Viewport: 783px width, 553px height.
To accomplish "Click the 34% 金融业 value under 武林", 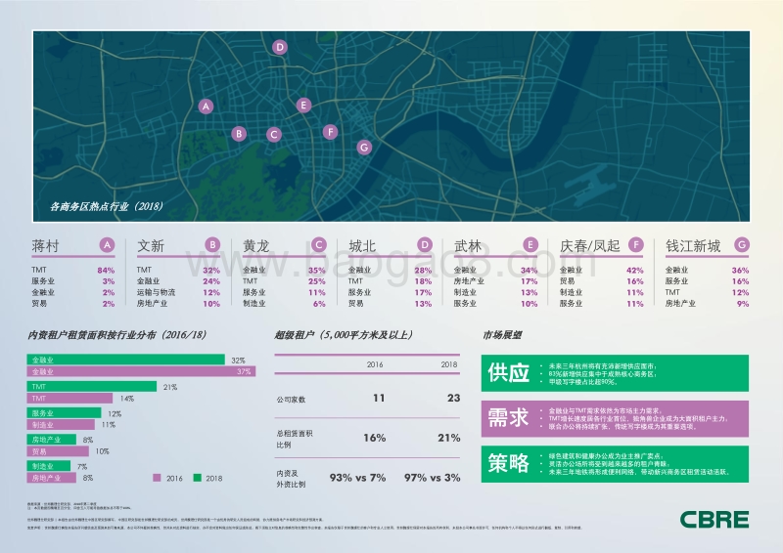I will pos(529,271).
